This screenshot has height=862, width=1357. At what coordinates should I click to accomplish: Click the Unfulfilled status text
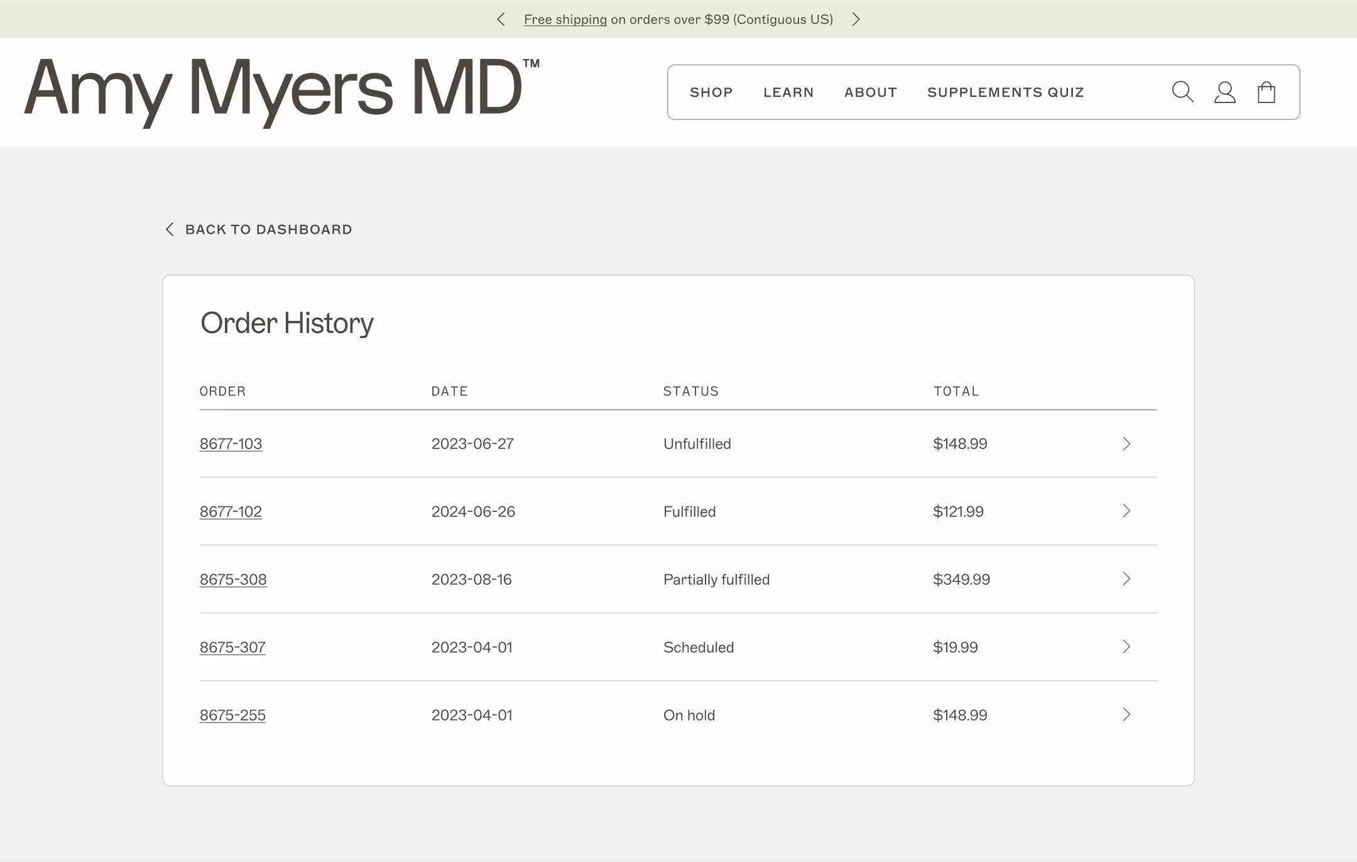click(x=697, y=444)
